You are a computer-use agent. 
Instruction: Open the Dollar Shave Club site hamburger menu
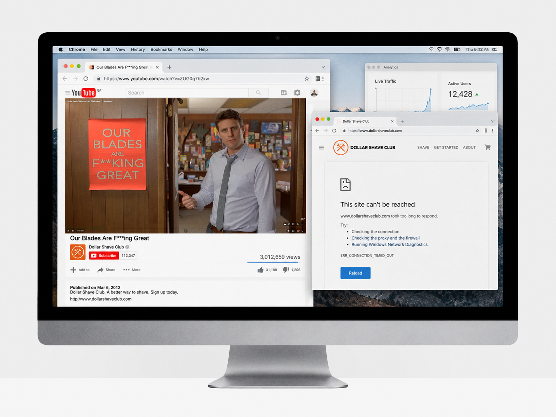pos(321,148)
